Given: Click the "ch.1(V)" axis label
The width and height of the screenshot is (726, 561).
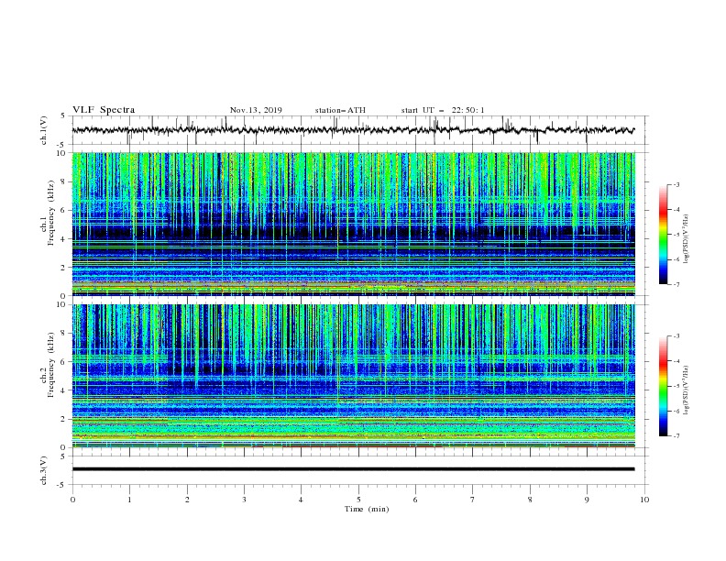Looking at the screenshot, I should 44,130.
